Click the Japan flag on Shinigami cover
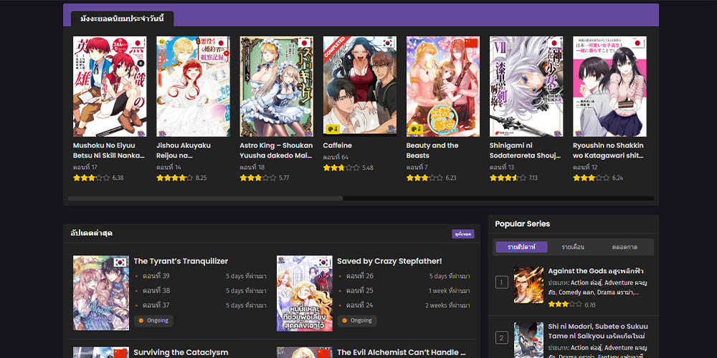 [x=554, y=43]
